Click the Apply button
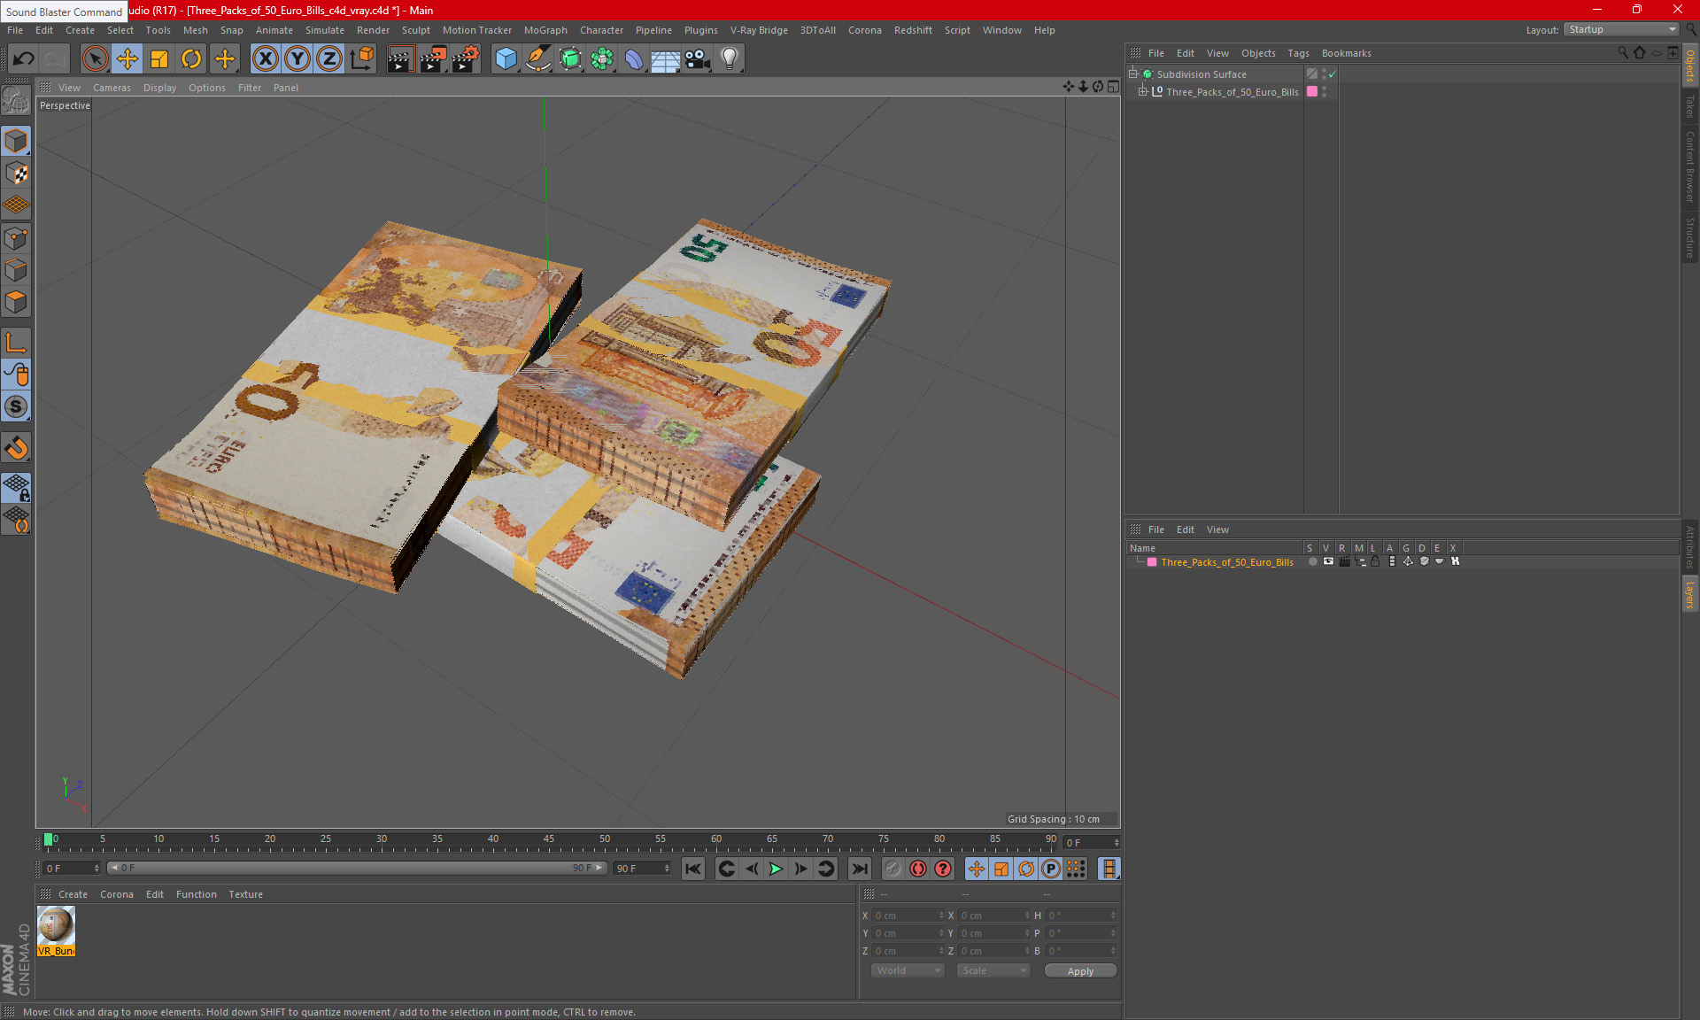 [1080, 971]
